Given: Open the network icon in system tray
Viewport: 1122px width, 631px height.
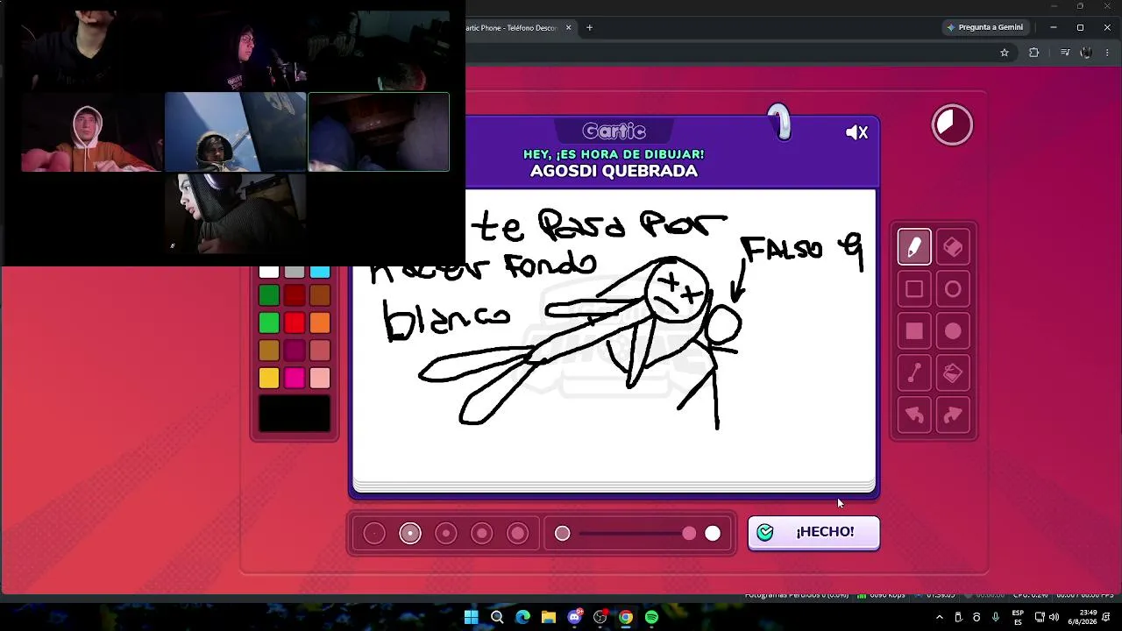Looking at the screenshot, I should coord(1040,617).
